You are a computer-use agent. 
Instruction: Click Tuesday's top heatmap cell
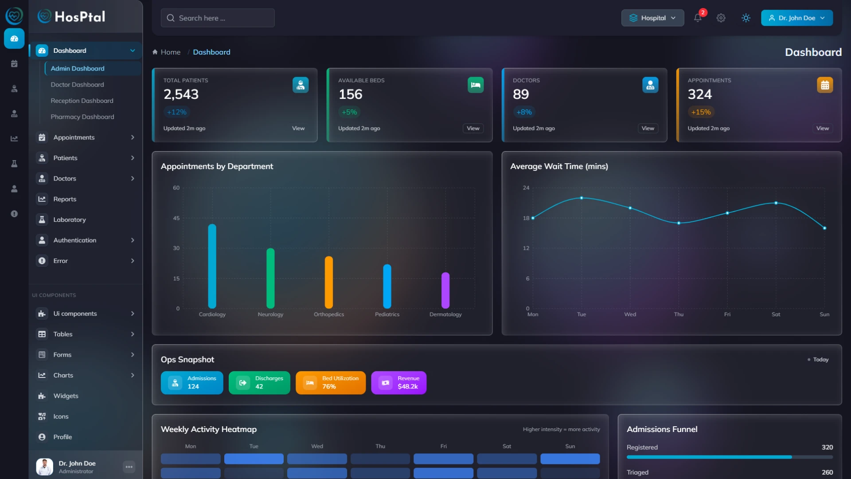(254, 459)
